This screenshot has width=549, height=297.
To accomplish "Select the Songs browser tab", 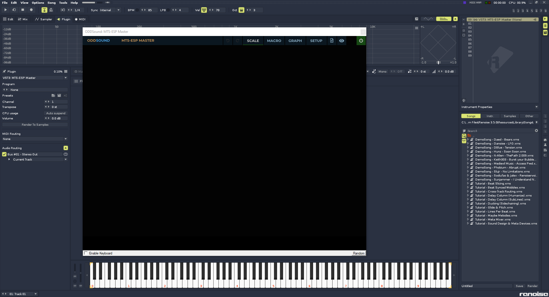I will coord(471,116).
